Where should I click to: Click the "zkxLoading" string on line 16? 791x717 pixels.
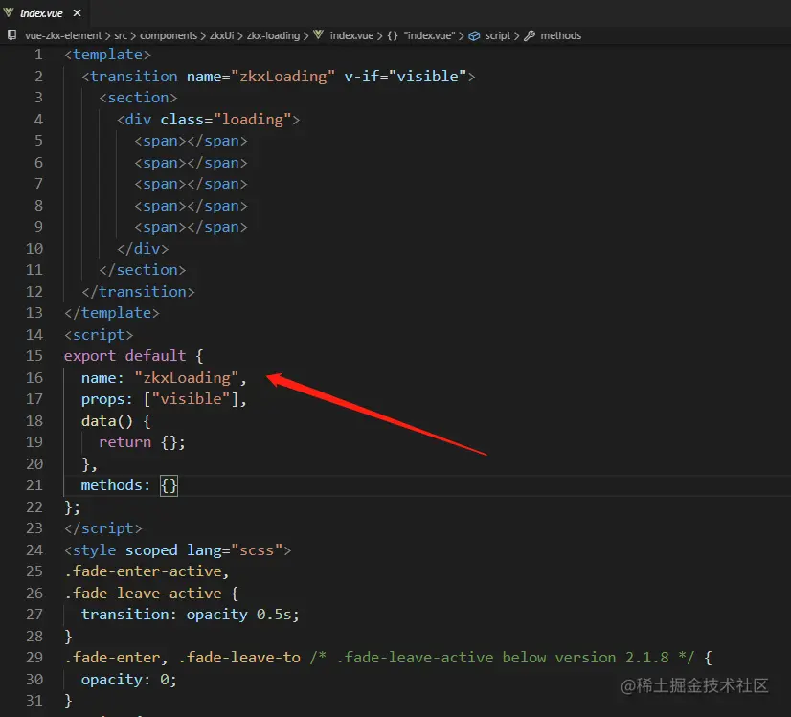[186, 378]
